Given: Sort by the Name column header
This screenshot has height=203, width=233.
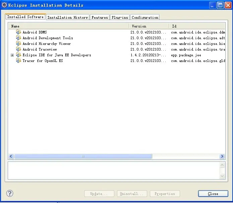Looking at the screenshot, I should click(68, 26).
